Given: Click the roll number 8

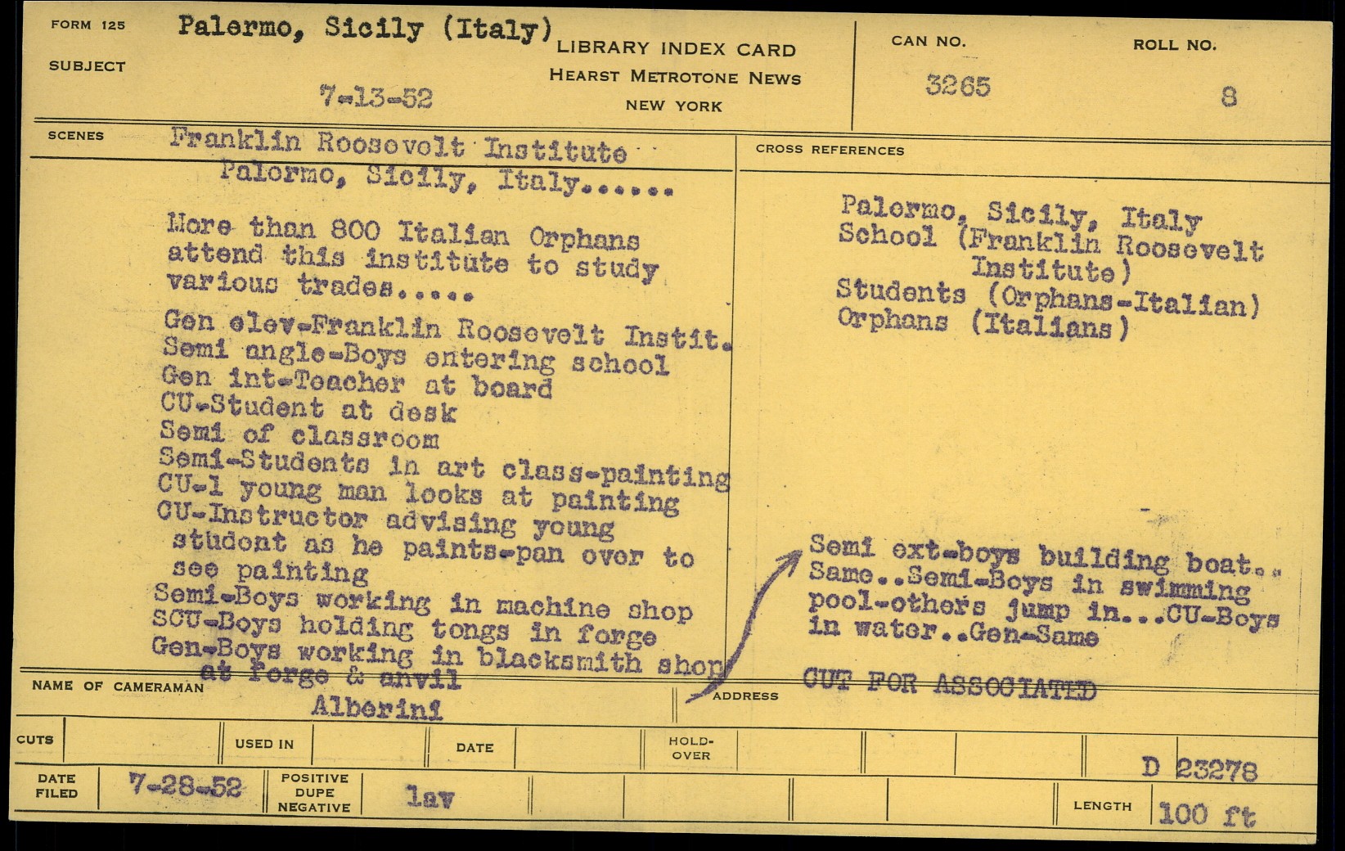Looking at the screenshot, I should (x=1228, y=97).
